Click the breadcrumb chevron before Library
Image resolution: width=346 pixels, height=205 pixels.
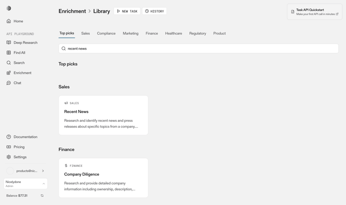point(90,11)
